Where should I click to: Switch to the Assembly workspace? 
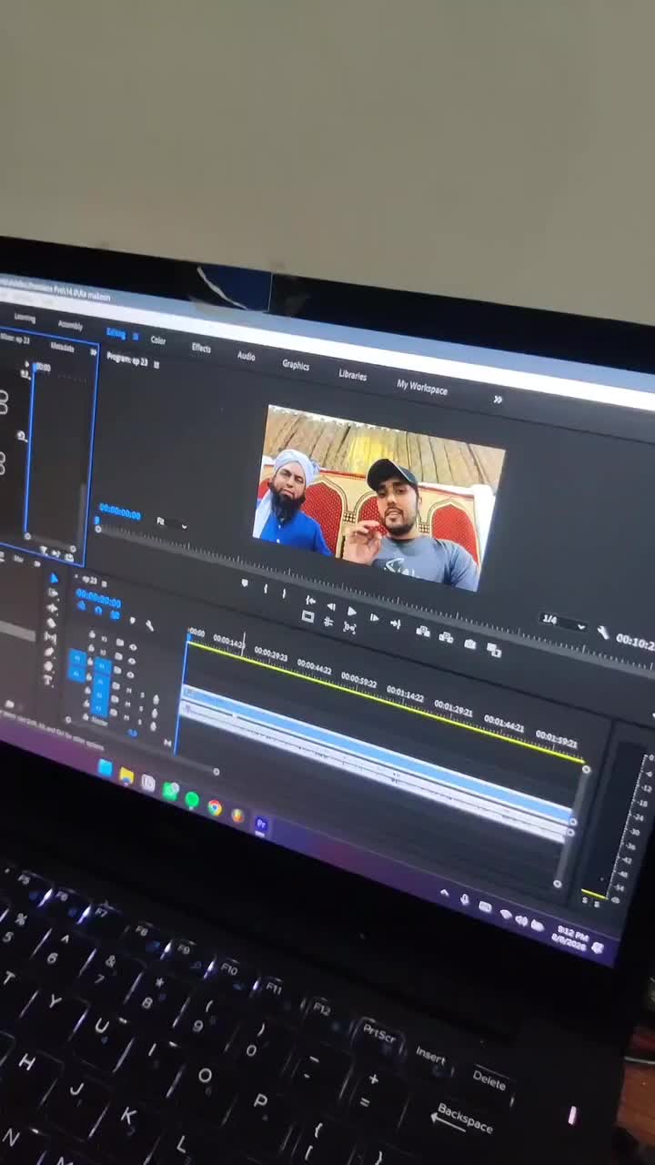pos(70,326)
